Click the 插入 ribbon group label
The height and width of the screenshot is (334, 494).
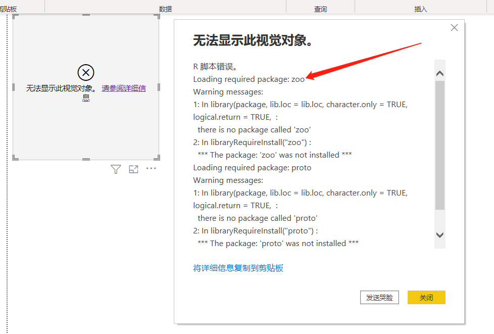421,9
